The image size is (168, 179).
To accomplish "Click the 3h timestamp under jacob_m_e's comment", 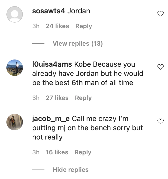I will coord(36,152).
